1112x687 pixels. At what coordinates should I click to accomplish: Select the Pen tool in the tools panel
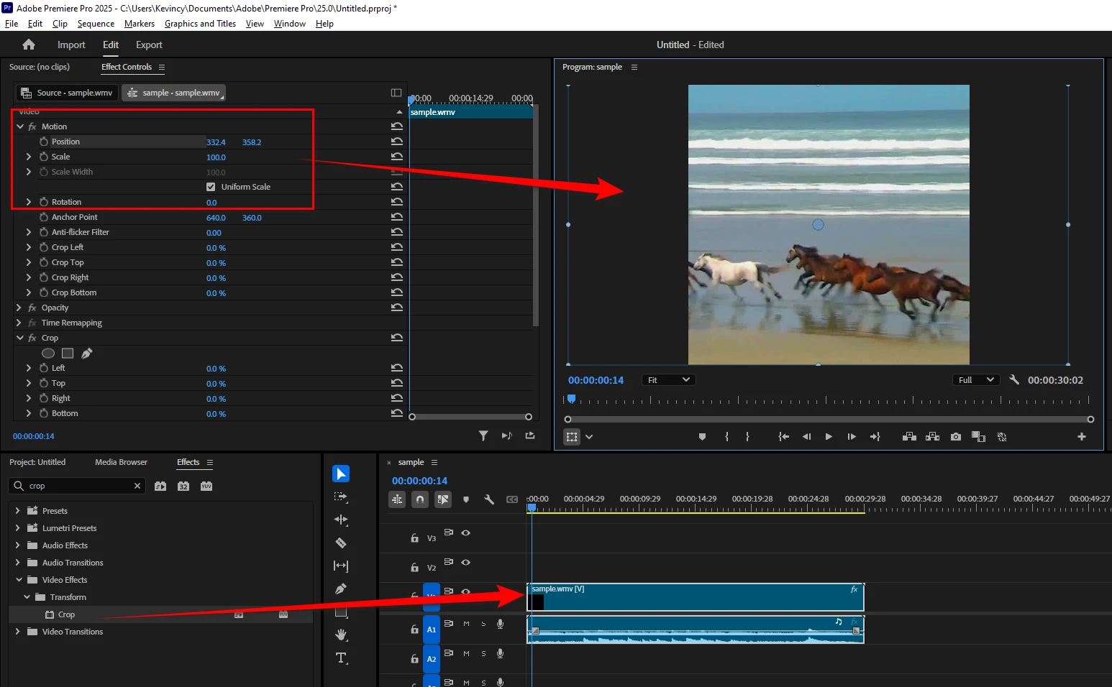click(341, 589)
